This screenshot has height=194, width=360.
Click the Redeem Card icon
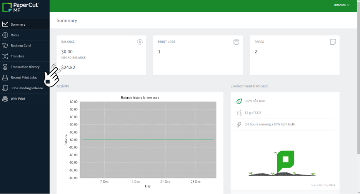(x=5, y=45)
